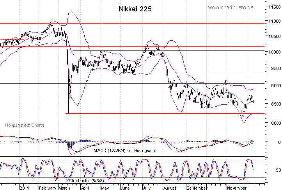Click the 2011 date axis label
The width and height of the screenshot is (282, 190).
point(24,188)
